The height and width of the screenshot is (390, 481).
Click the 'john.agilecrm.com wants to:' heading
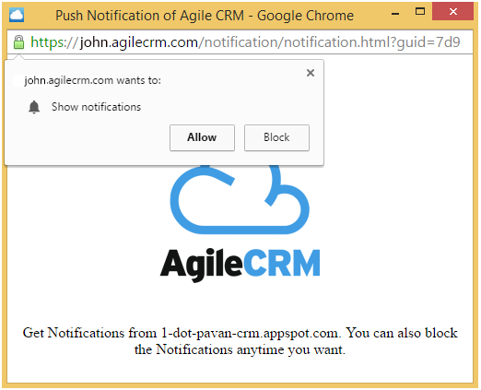point(92,80)
